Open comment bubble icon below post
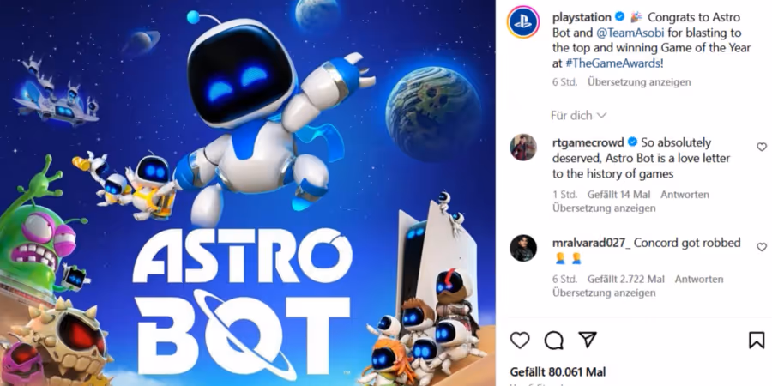 pos(554,341)
